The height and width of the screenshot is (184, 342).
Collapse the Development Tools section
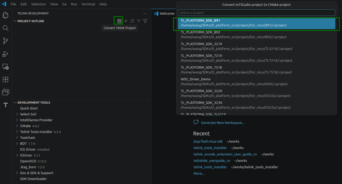point(15,103)
